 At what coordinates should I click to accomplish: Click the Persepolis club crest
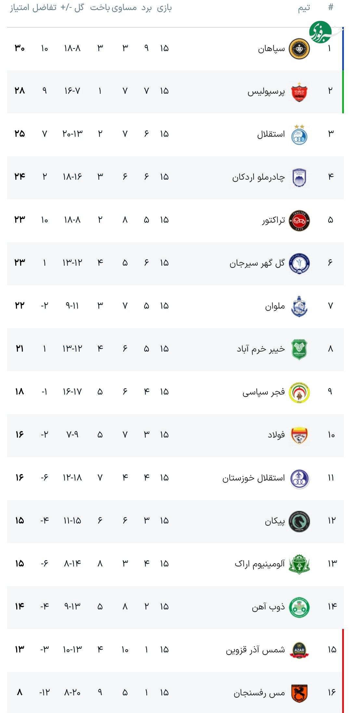tap(299, 92)
